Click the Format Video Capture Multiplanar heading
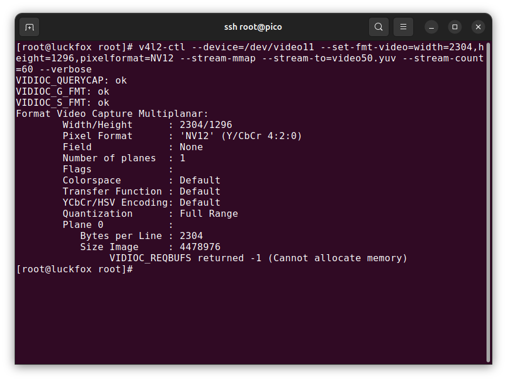The height and width of the screenshot is (381, 507). point(112,113)
